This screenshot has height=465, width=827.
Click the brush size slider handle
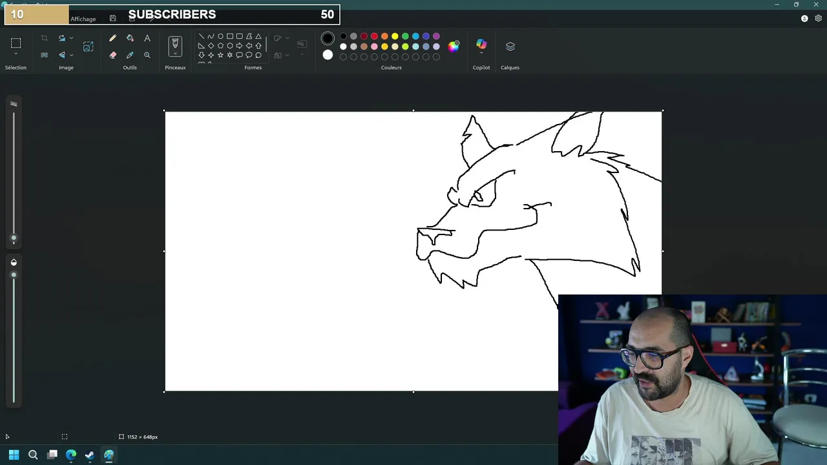(14, 238)
